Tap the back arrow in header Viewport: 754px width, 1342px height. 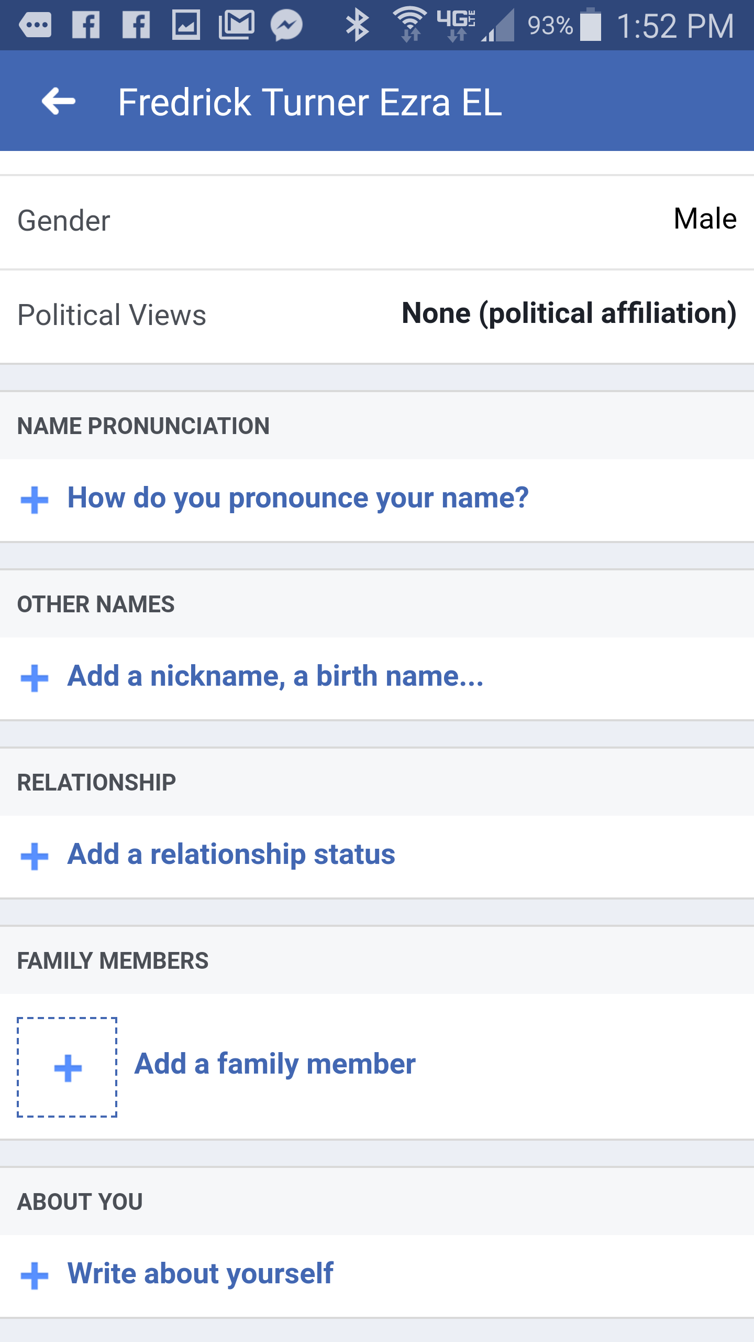(59, 101)
